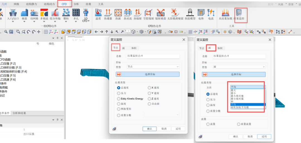
Task: Select 压力 radio in left 定义监控 dialog
Action: coord(118,93)
